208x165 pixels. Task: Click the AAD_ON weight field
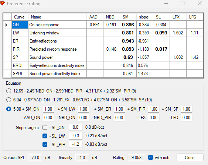pyautogui.click(x=48, y=118)
